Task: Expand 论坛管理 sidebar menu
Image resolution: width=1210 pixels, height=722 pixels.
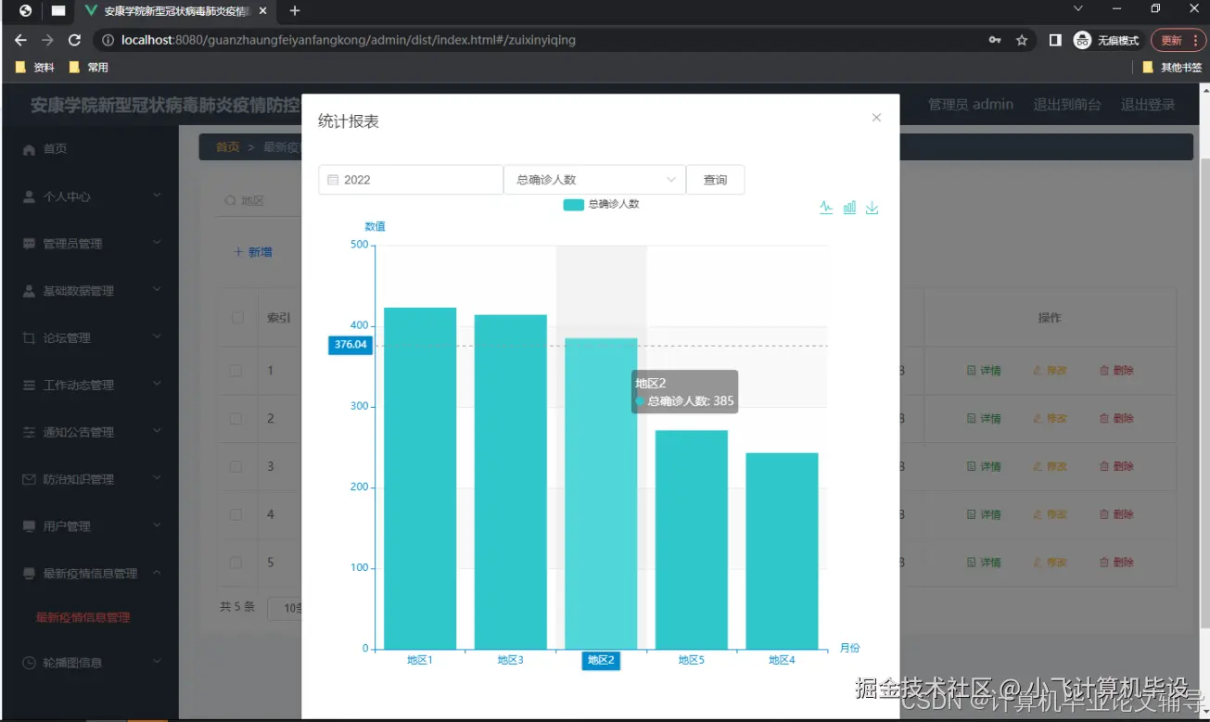Action: coord(90,338)
